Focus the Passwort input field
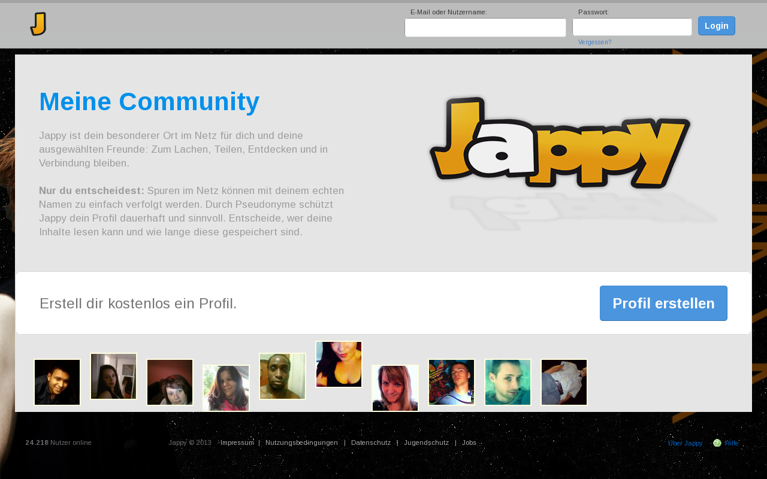The height and width of the screenshot is (479, 767). click(632, 27)
